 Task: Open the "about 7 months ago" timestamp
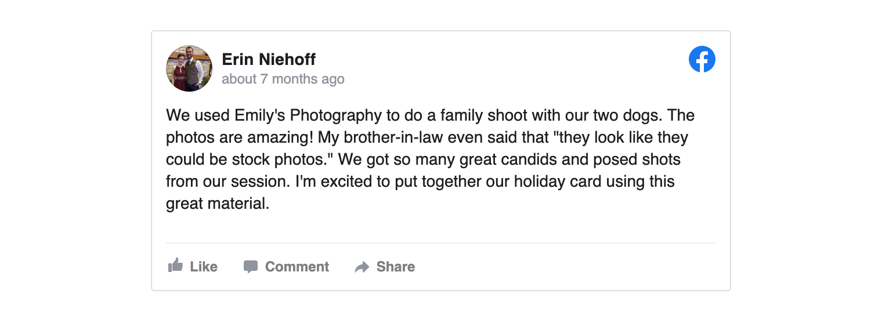click(x=283, y=79)
